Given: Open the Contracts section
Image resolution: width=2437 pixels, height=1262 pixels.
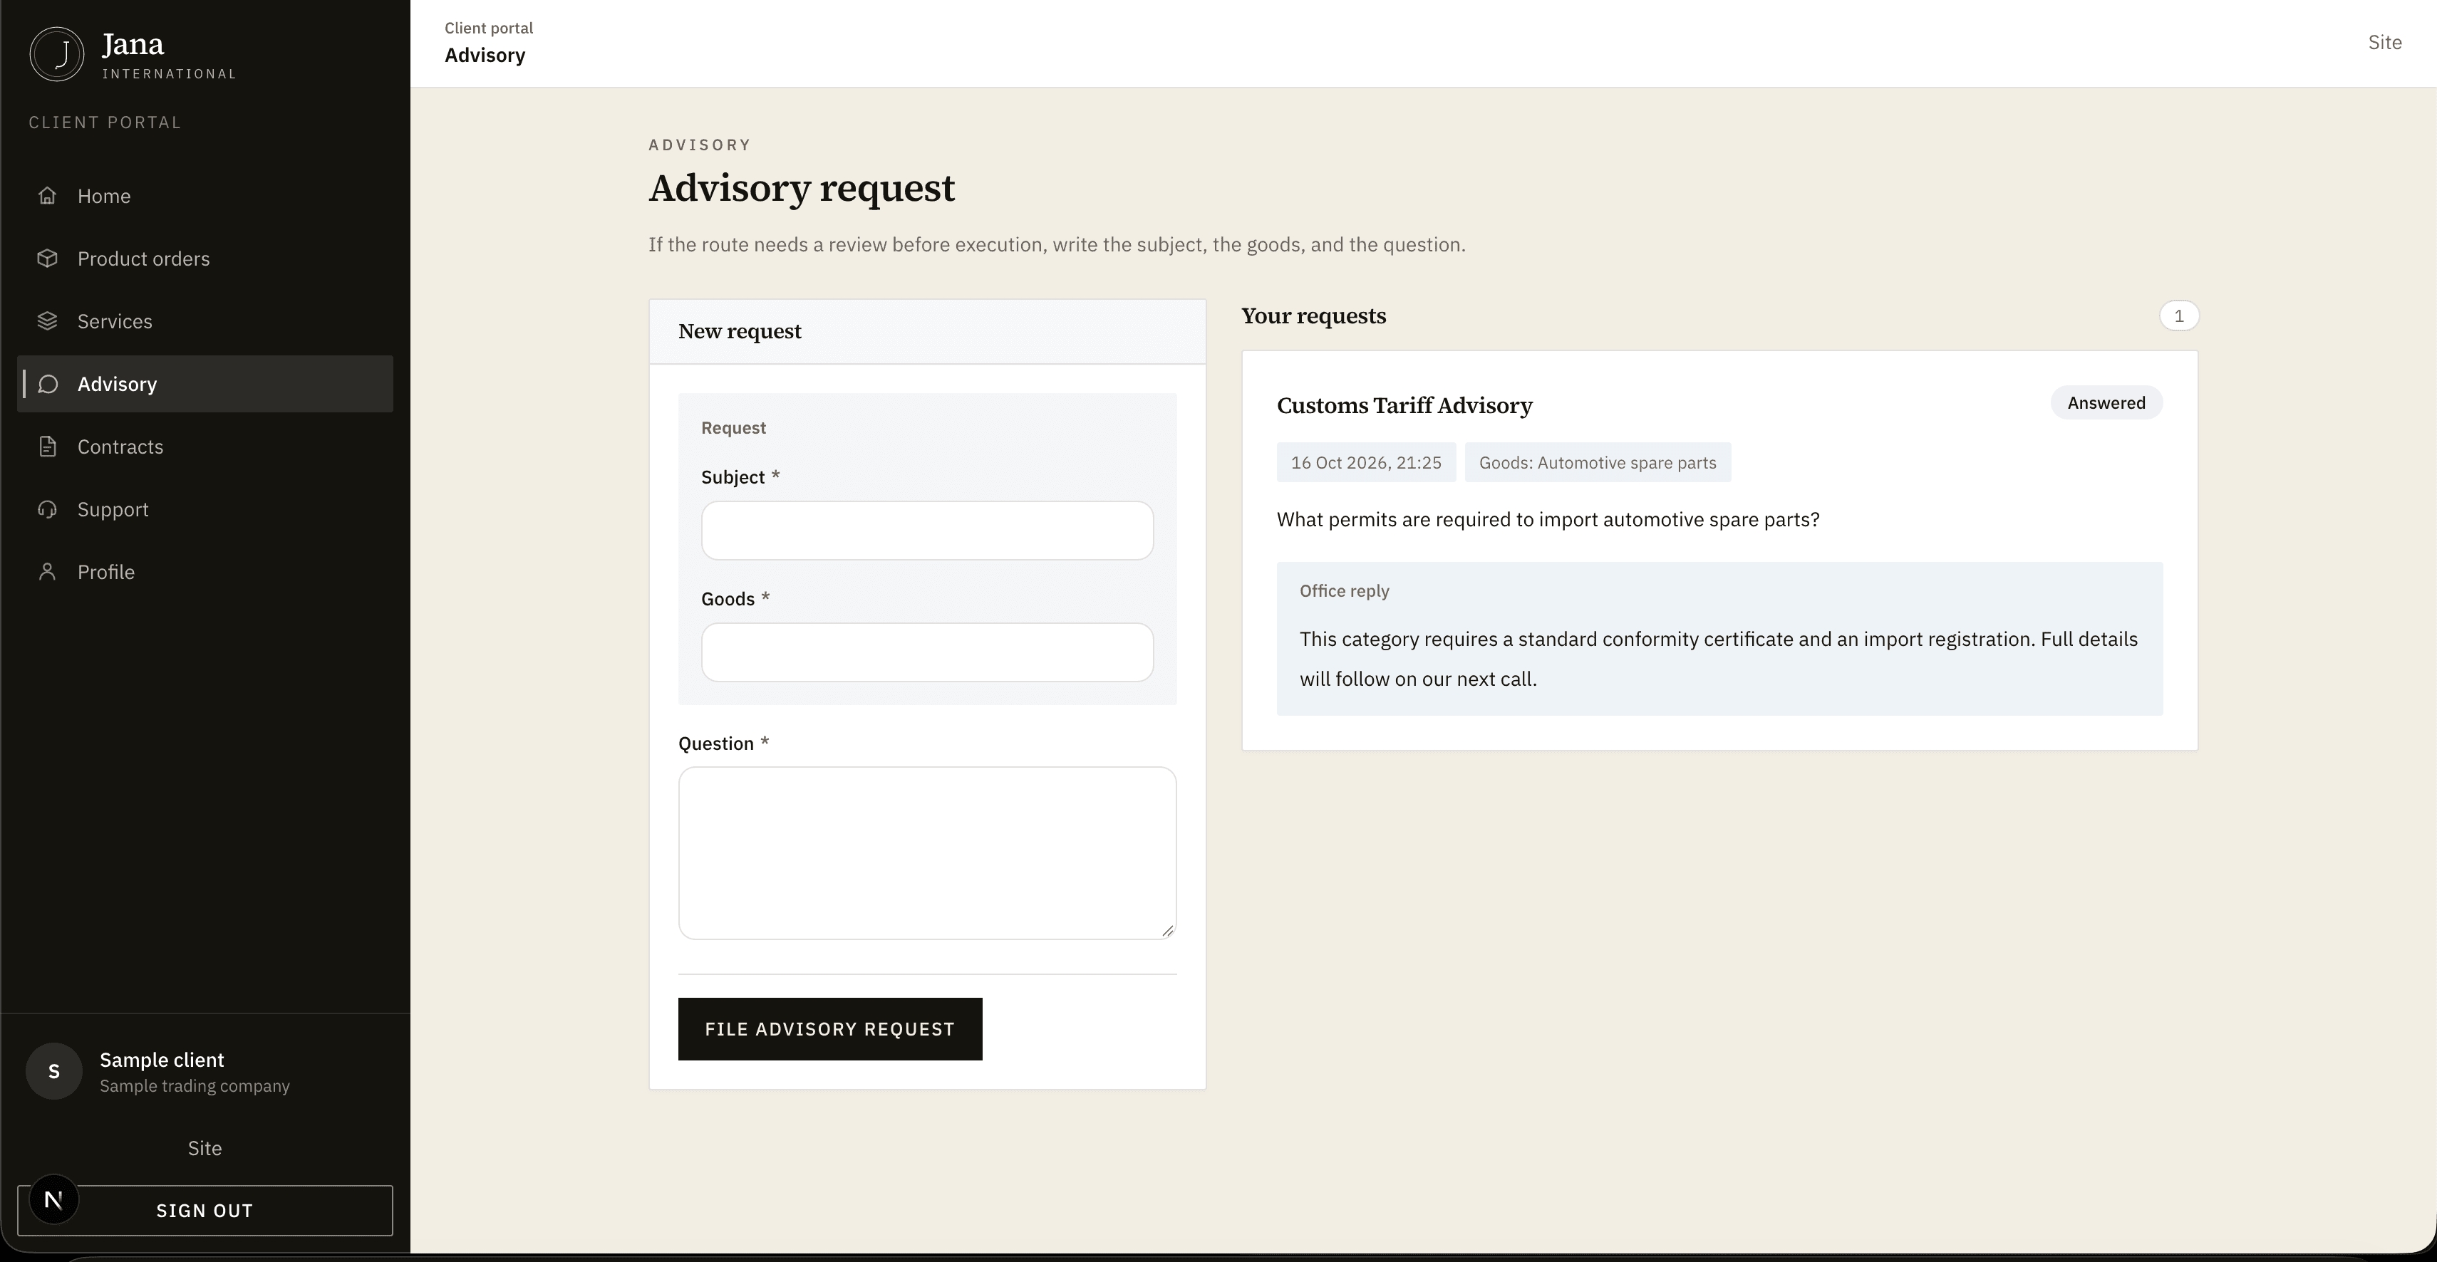Looking at the screenshot, I should 205,447.
